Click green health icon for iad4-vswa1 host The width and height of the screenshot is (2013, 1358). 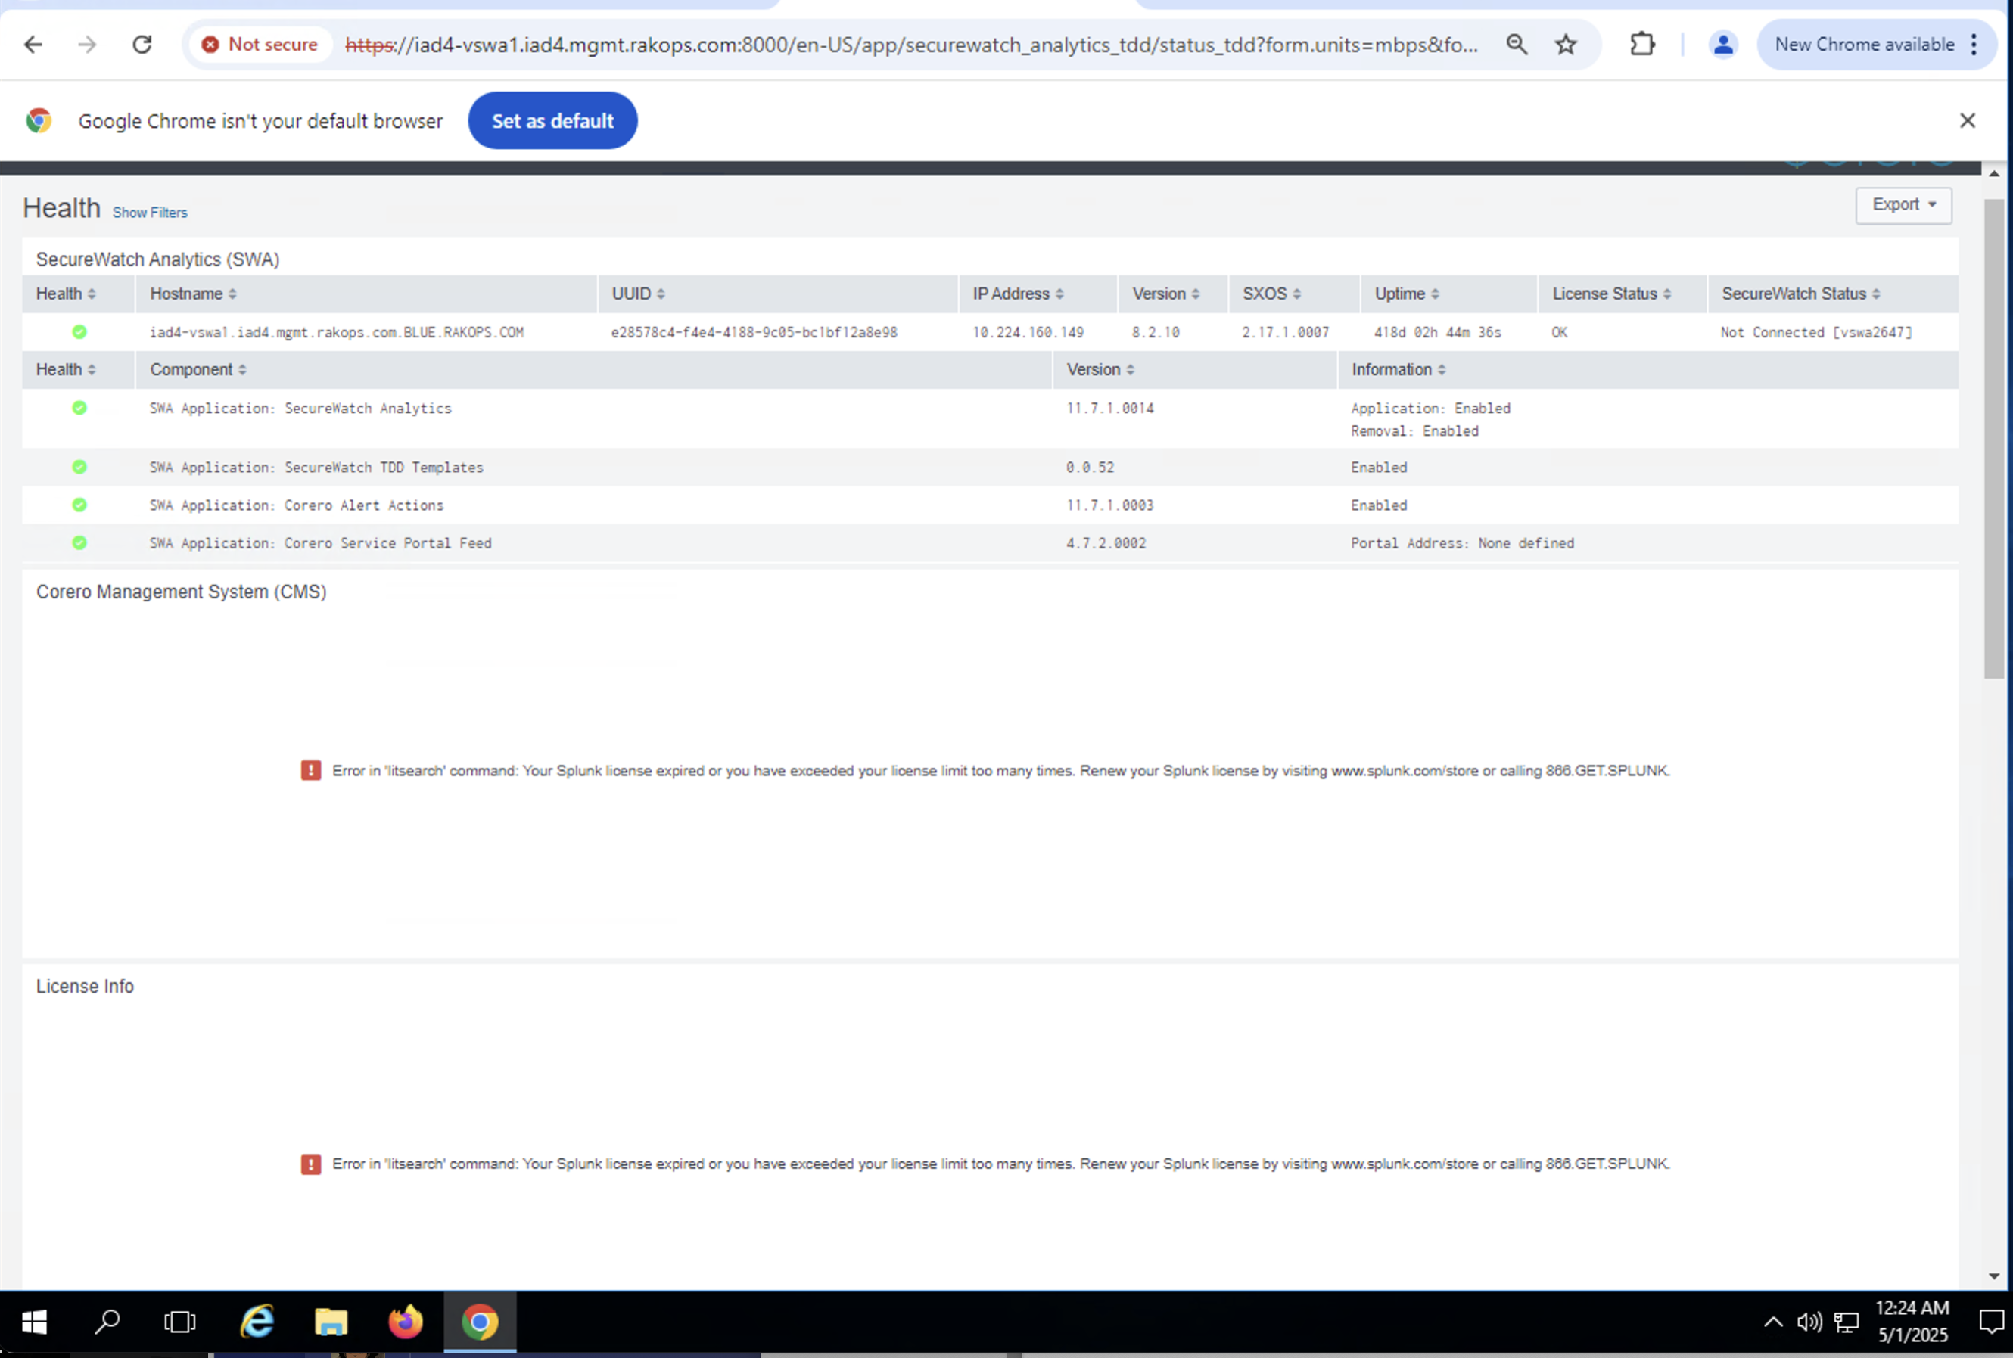pos(79,331)
